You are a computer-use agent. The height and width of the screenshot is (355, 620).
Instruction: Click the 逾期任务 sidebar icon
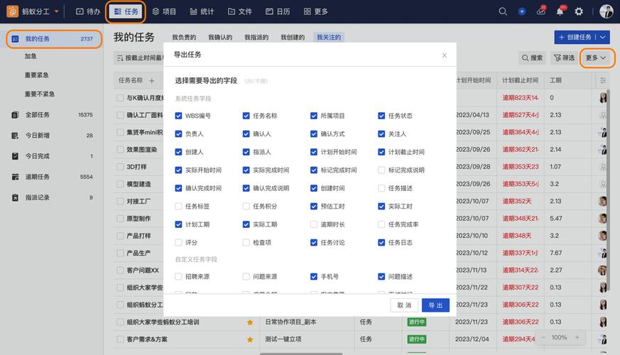pyautogui.click(x=15, y=177)
